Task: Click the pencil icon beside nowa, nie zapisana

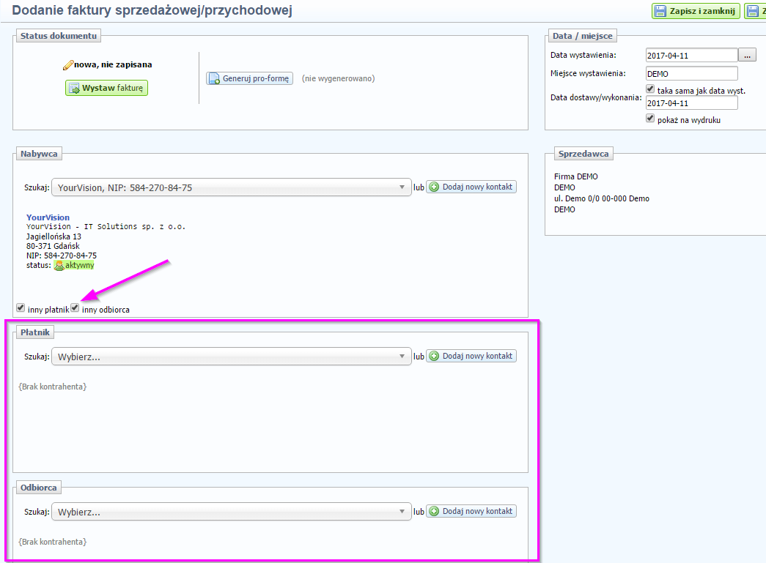Action: coord(68,65)
